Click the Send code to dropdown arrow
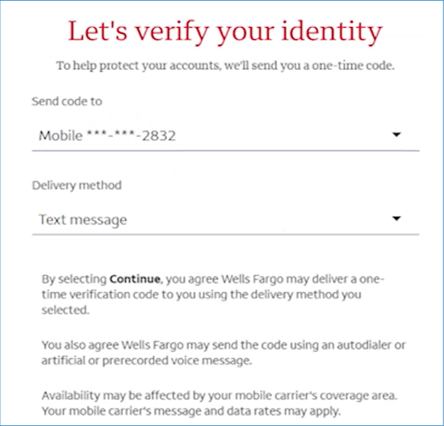 (397, 135)
